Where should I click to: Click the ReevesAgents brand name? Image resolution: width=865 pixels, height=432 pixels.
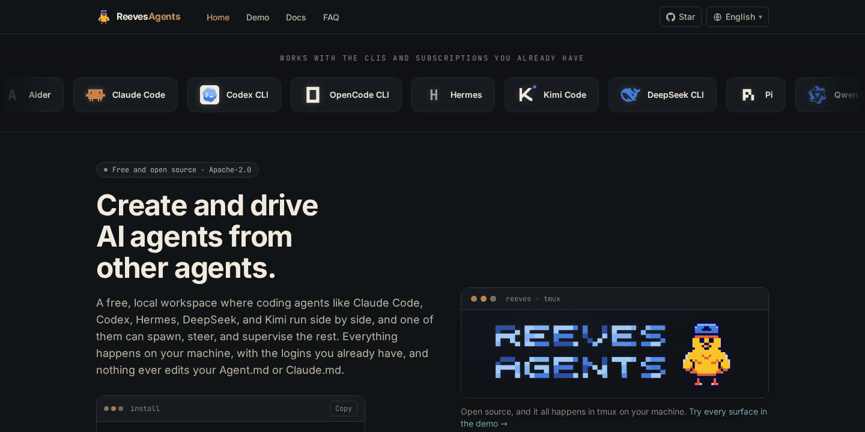pyautogui.click(x=148, y=17)
